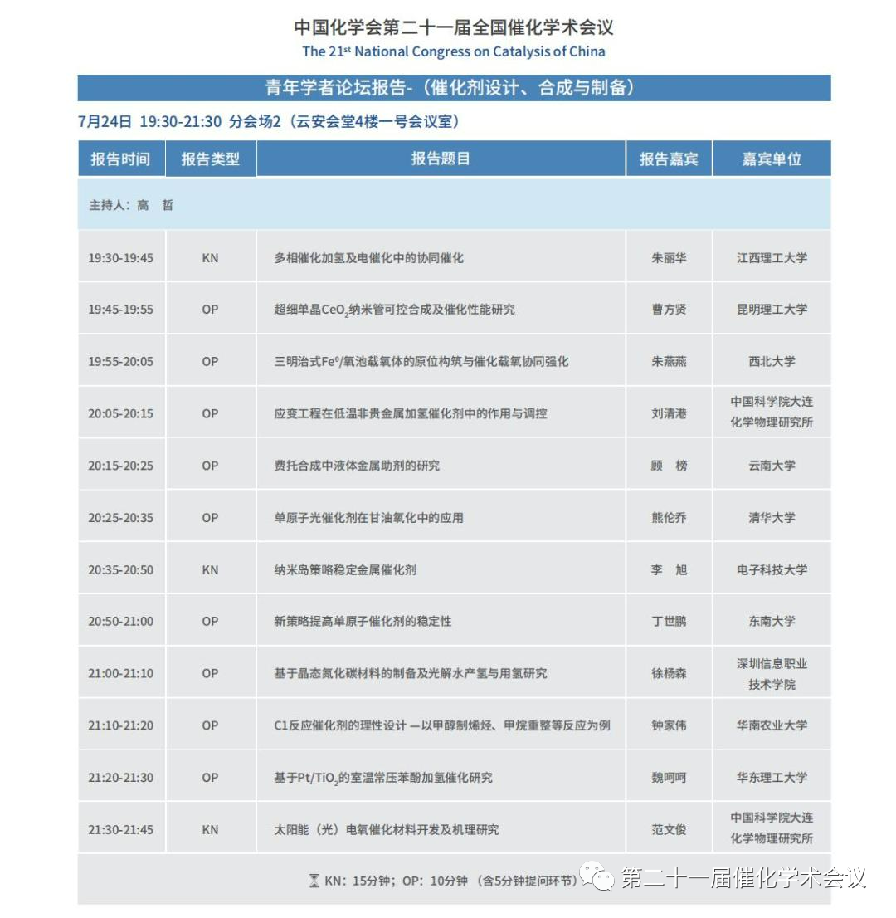This screenshot has height=918, width=896.
Task: Click talk title 基于Pt/TiO2的室温常压苯酚加氢
Action: [x=383, y=778]
